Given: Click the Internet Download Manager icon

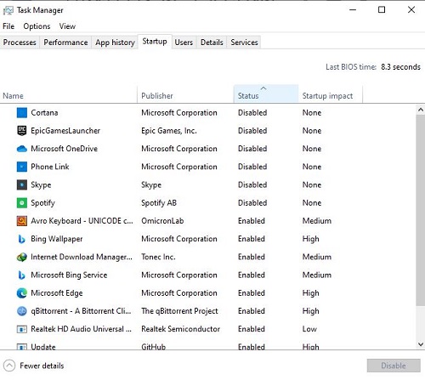Looking at the screenshot, I should click(22, 257).
